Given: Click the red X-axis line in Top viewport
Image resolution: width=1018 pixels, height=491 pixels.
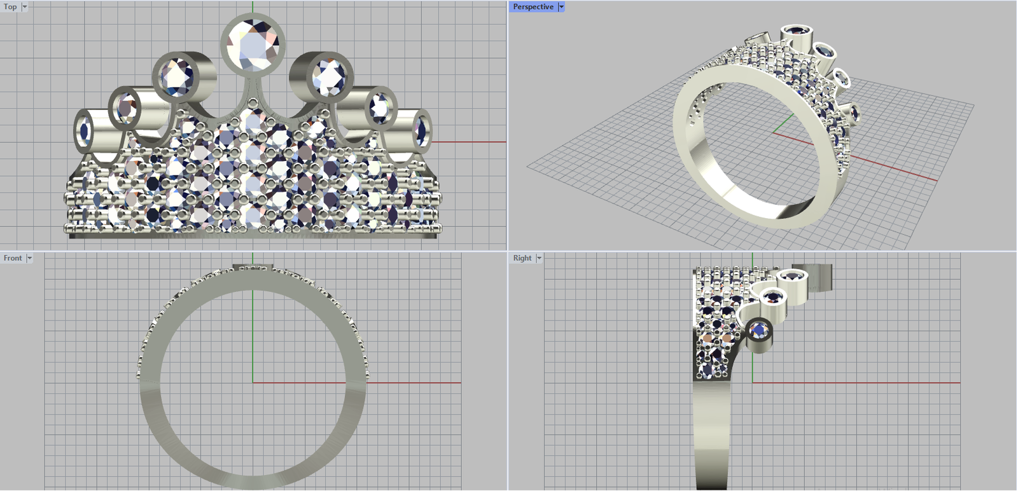Looking at the screenshot, I should click(471, 142).
